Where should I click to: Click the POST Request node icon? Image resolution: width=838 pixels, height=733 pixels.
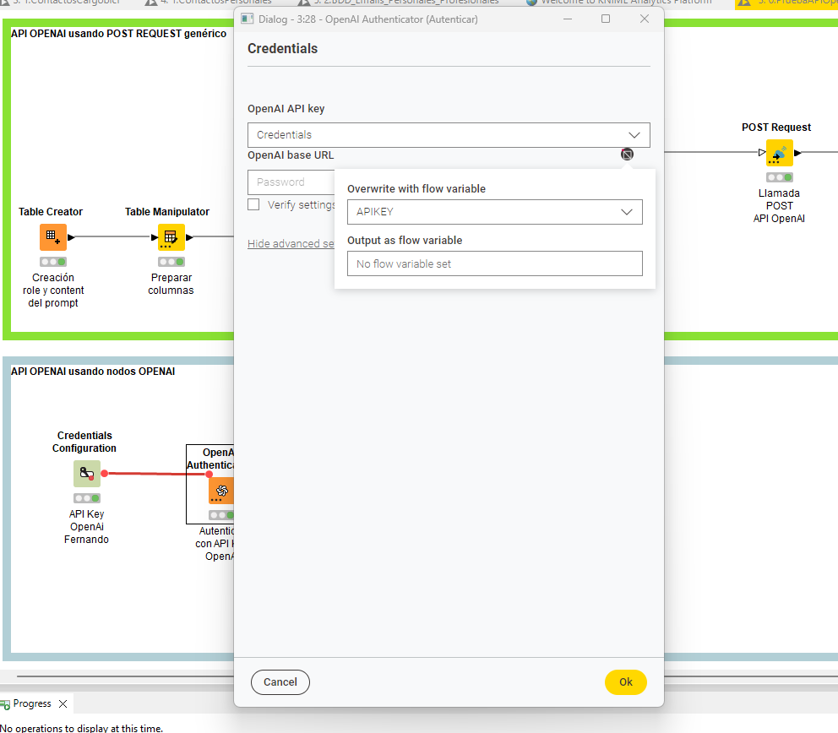point(779,153)
